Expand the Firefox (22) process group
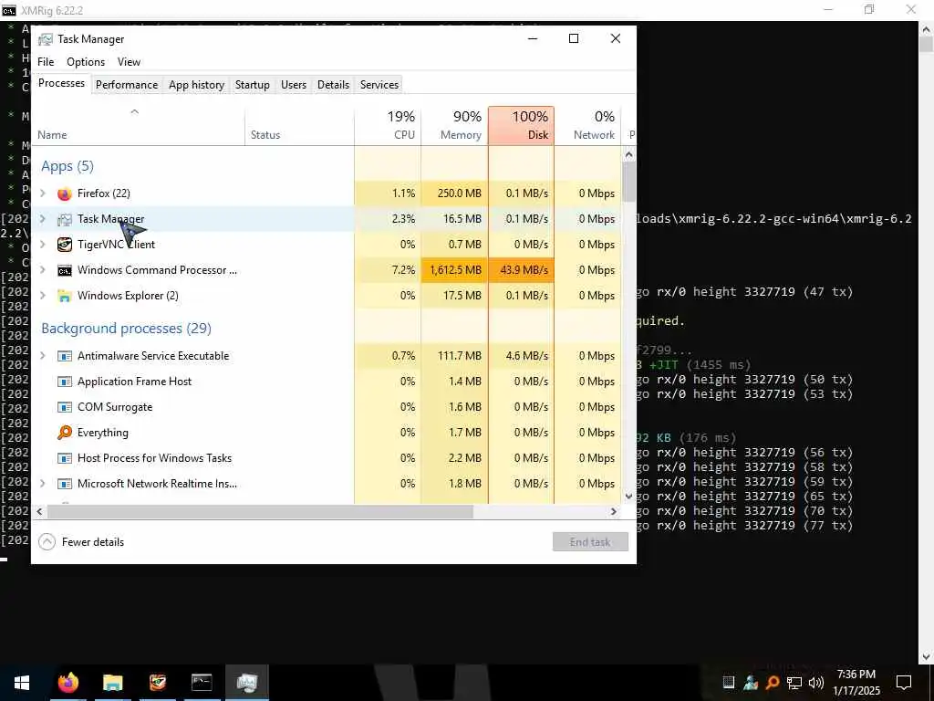 (42, 194)
